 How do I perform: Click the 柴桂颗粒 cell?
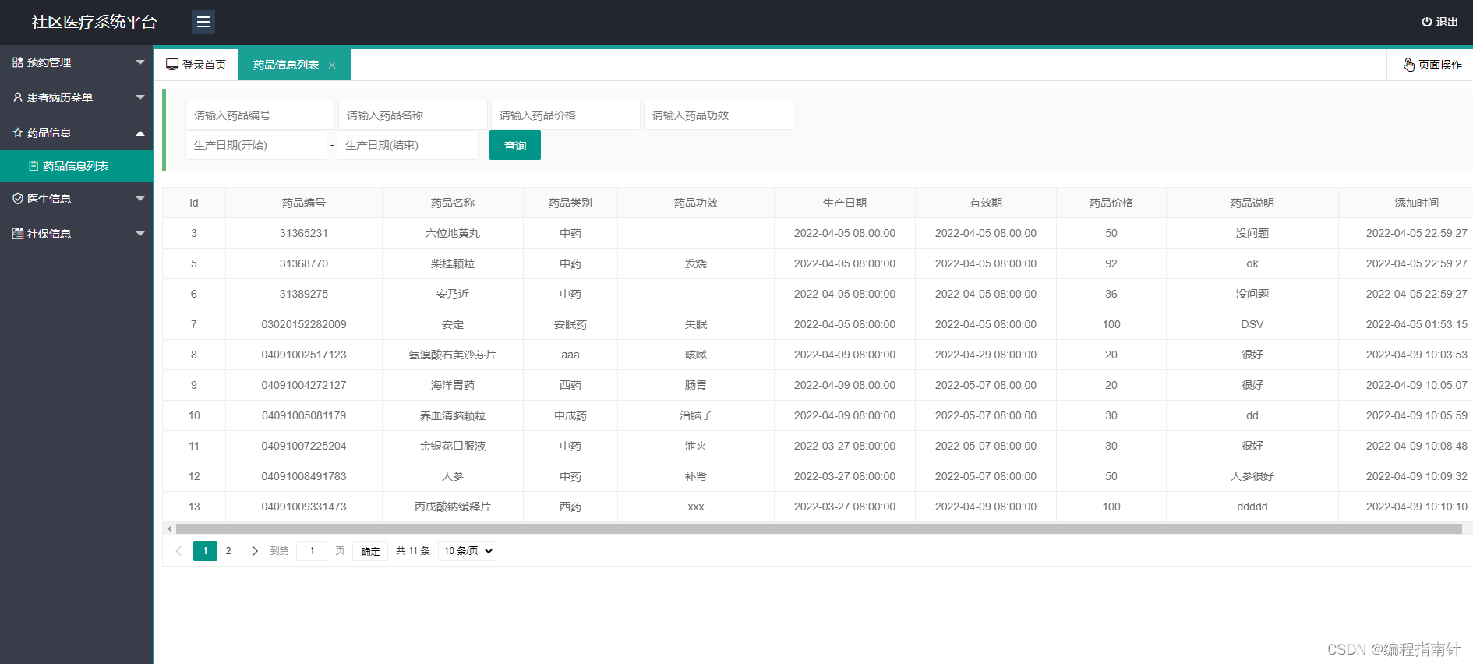[453, 263]
